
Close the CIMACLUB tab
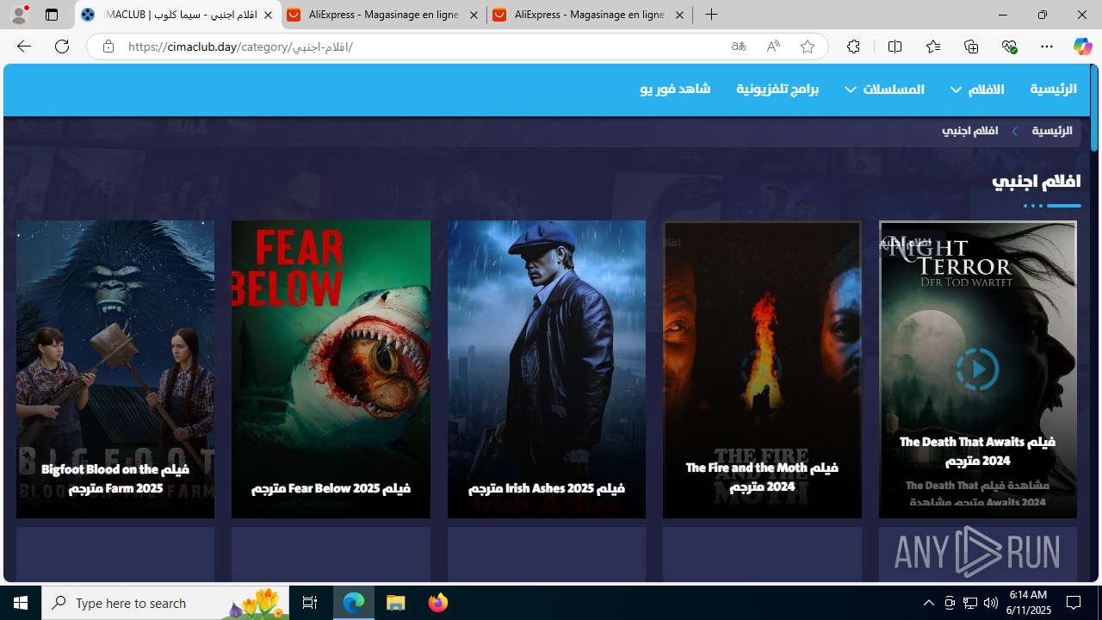[x=268, y=15]
